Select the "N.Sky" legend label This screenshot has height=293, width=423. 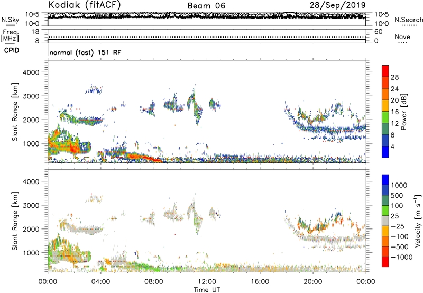[10, 20]
